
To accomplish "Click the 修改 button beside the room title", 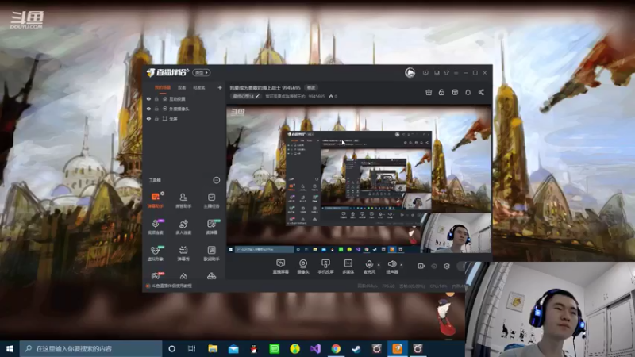I will pyautogui.click(x=311, y=87).
